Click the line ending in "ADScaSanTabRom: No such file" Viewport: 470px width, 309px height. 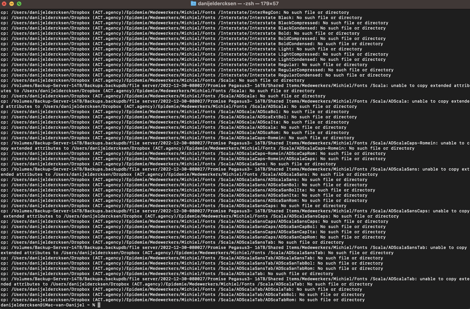tap(192, 269)
